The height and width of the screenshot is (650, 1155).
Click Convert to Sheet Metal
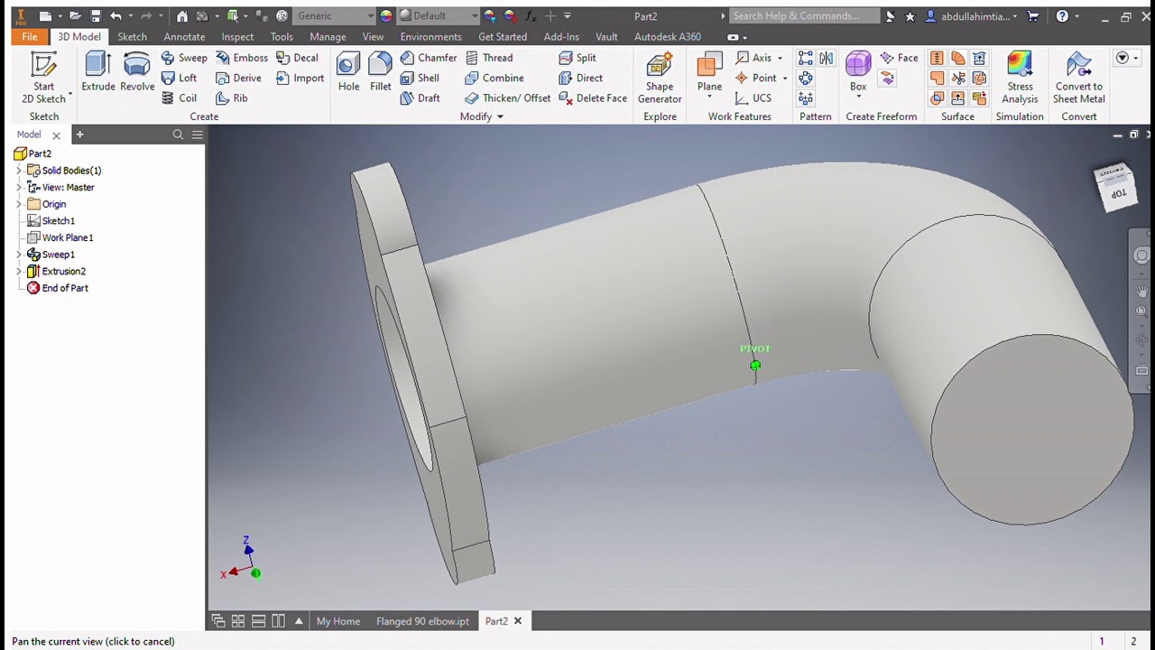coord(1079,78)
